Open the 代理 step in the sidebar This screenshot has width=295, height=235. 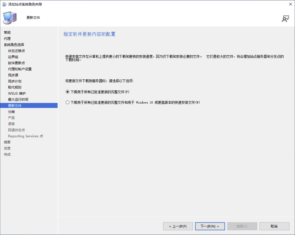(7, 38)
